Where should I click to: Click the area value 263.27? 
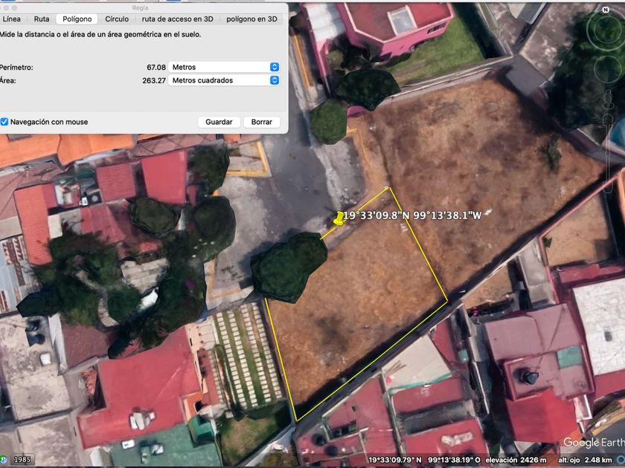[x=154, y=80]
